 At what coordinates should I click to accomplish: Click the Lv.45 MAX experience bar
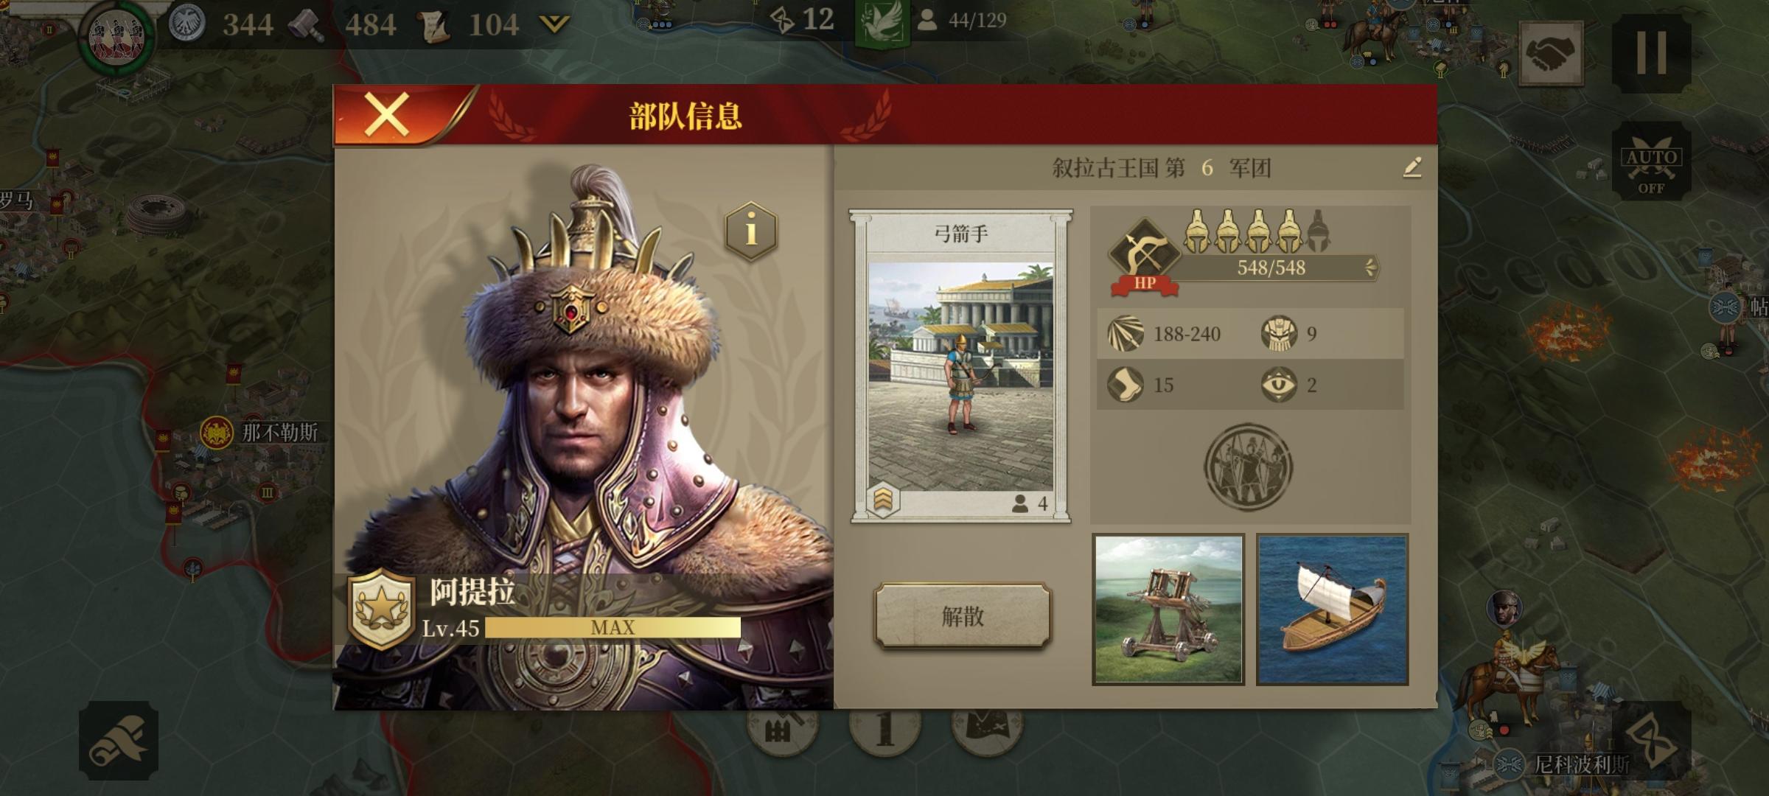[613, 627]
